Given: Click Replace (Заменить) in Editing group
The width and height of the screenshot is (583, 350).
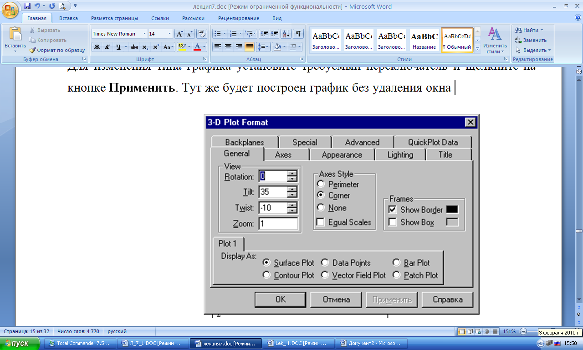Looking at the screenshot, I should [x=531, y=40].
